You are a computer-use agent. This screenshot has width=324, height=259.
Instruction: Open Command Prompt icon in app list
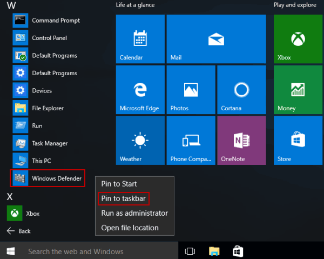click(x=21, y=20)
